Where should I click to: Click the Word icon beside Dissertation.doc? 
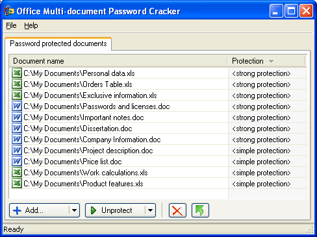tap(17, 129)
